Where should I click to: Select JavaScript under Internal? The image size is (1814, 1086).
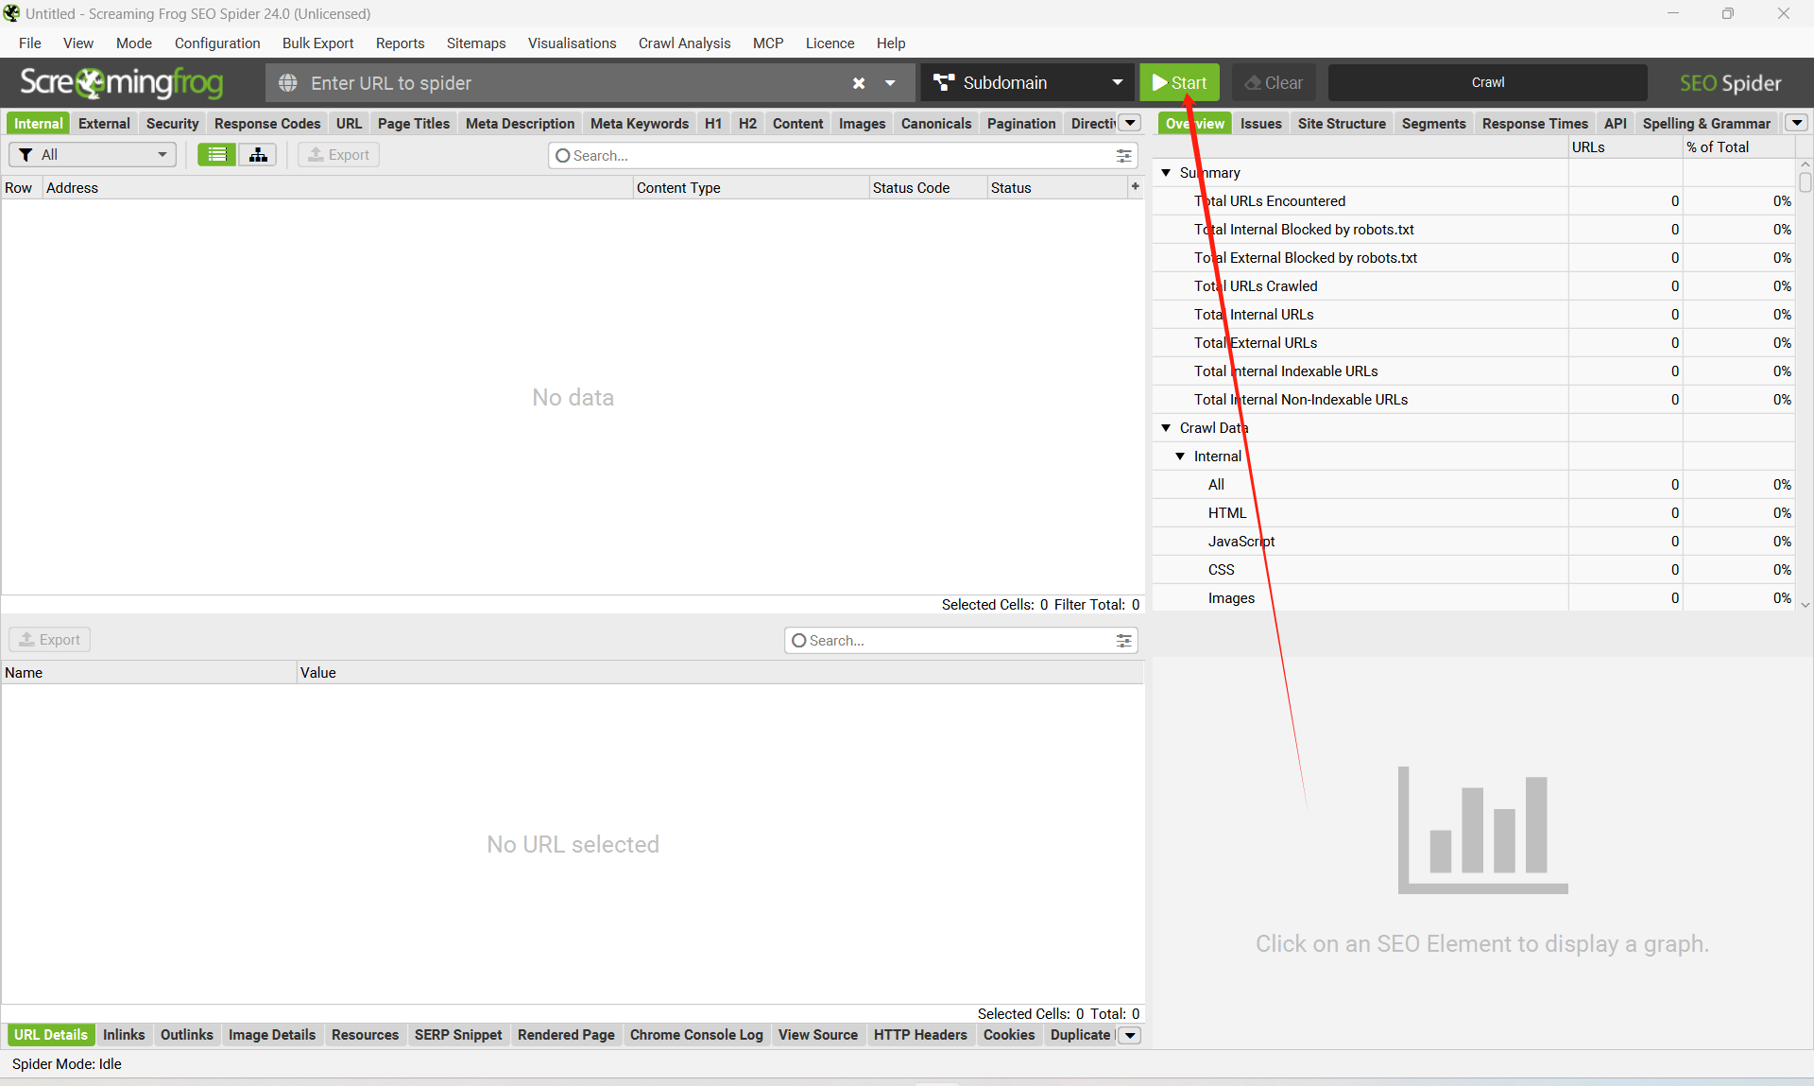(1474, 542)
